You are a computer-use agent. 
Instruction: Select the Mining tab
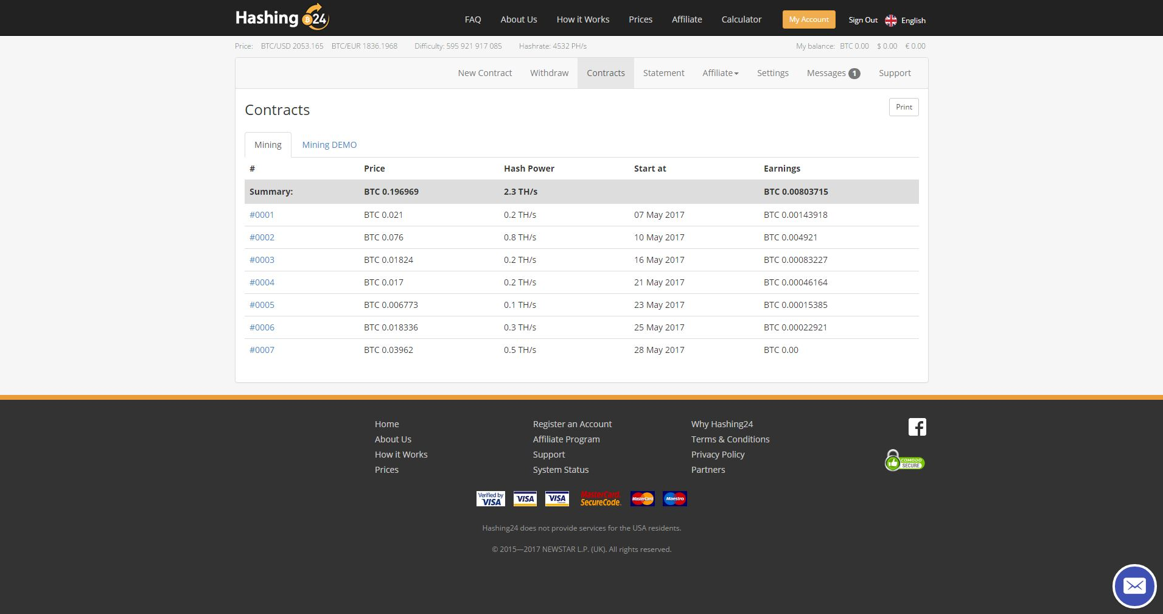pos(268,145)
